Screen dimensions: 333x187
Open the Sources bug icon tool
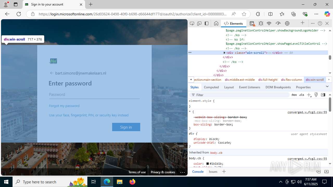click(261, 23)
